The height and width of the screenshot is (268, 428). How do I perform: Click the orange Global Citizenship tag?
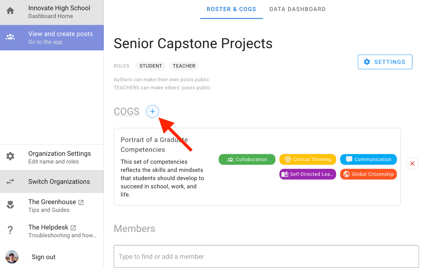[368, 174]
